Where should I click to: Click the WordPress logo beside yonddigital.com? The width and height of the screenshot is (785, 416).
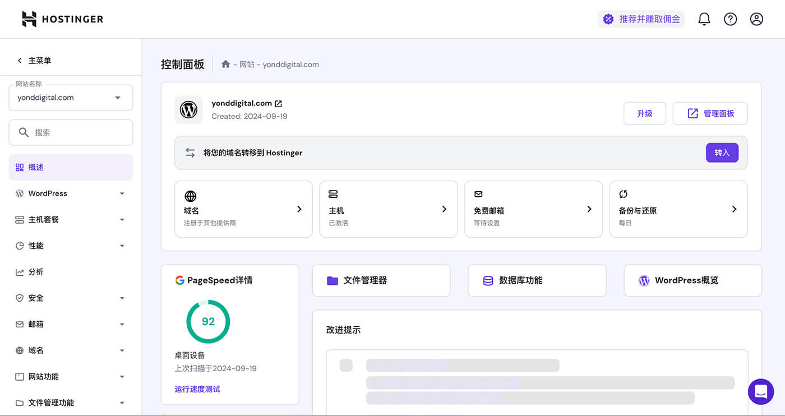pos(188,109)
